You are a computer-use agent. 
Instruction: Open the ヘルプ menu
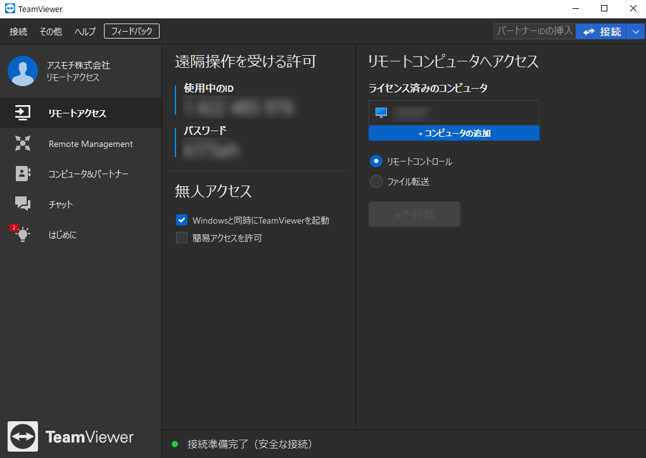point(85,32)
